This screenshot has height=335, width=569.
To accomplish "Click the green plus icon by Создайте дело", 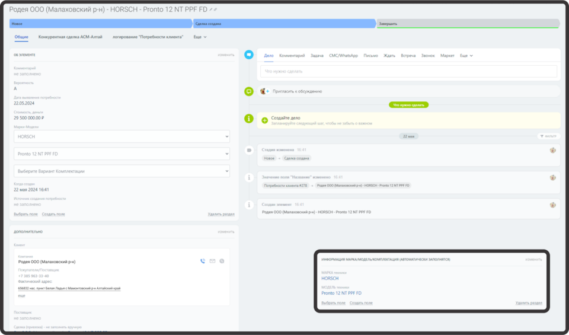I will (264, 120).
